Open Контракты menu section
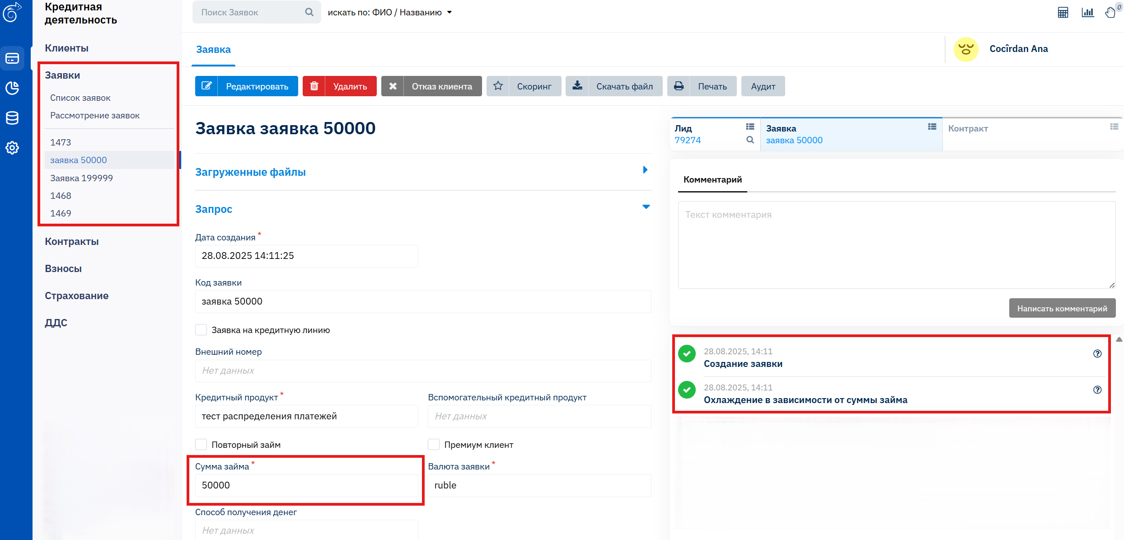Screen dimensions: 1124x540 coord(71,241)
